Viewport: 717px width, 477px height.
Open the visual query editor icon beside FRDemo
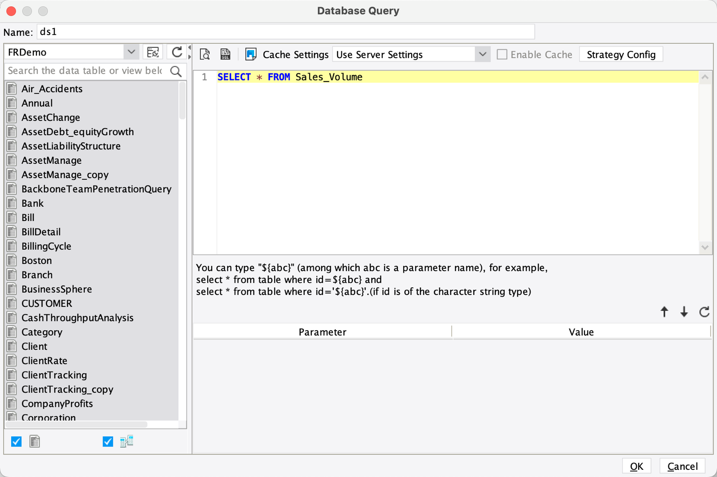pyautogui.click(x=153, y=52)
